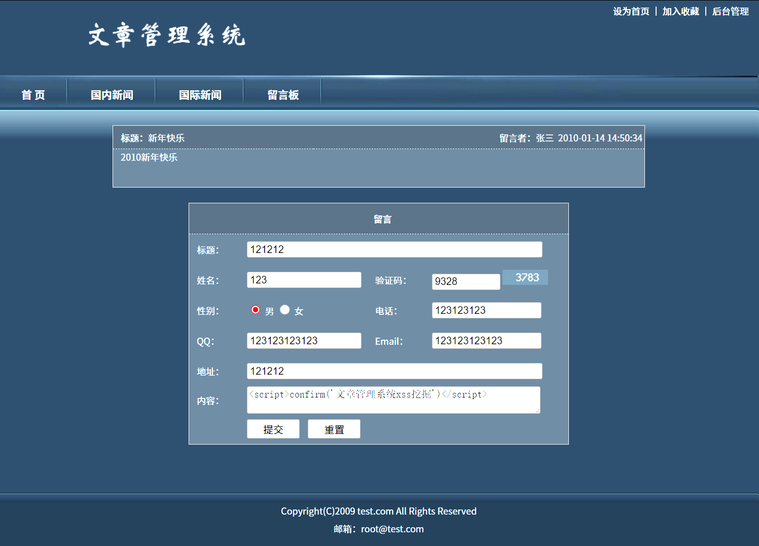Submit the form with 提交 button
The width and height of the screenshot is (759, 546).
pos(273,429)
